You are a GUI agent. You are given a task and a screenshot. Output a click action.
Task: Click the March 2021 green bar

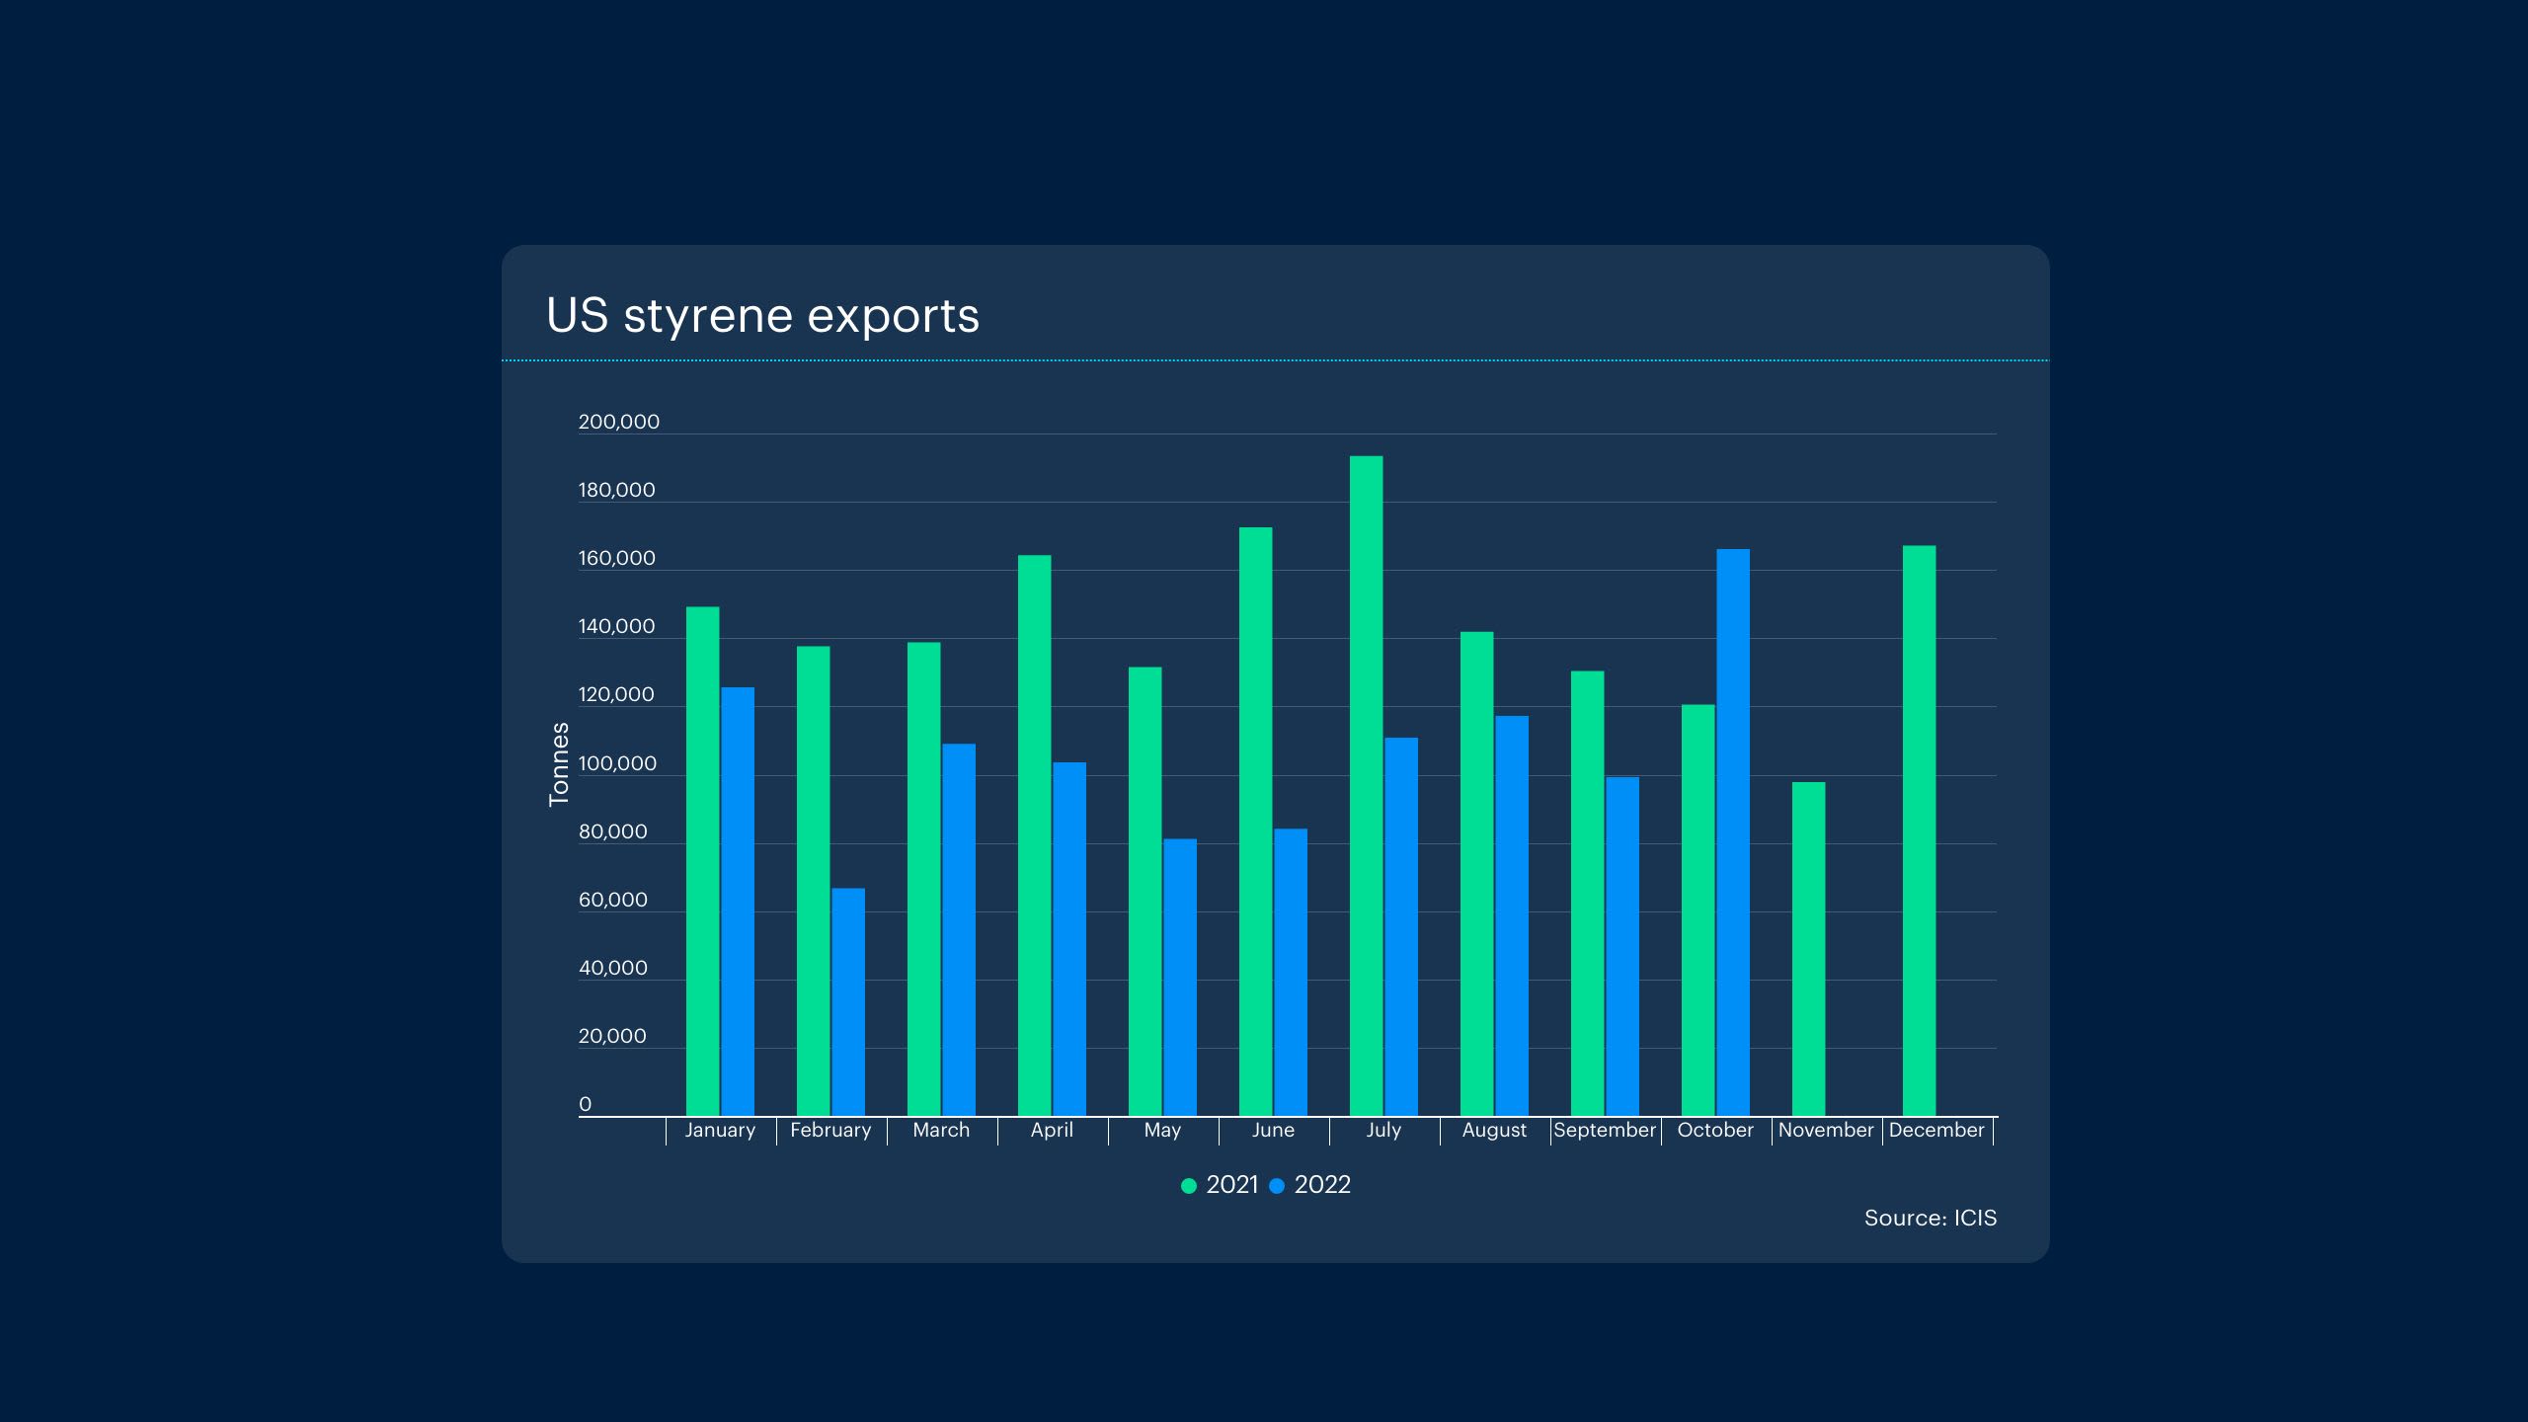point(923,879)
